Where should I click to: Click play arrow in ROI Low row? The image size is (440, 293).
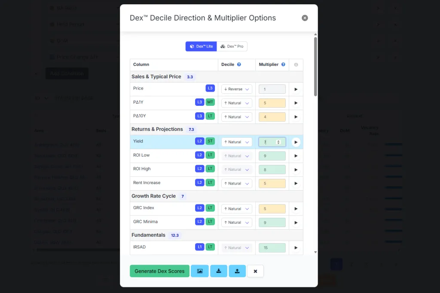point(296,156)
